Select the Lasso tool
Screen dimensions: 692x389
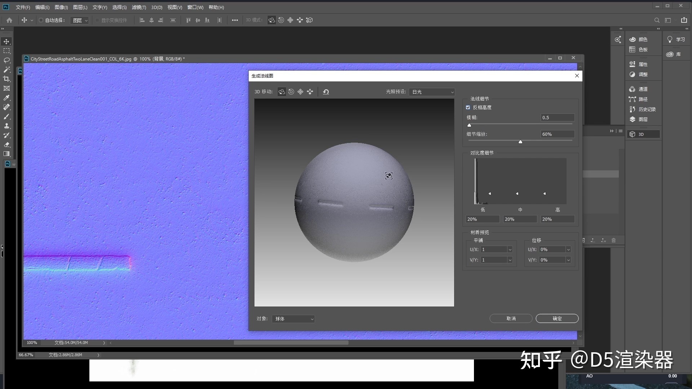6,60
